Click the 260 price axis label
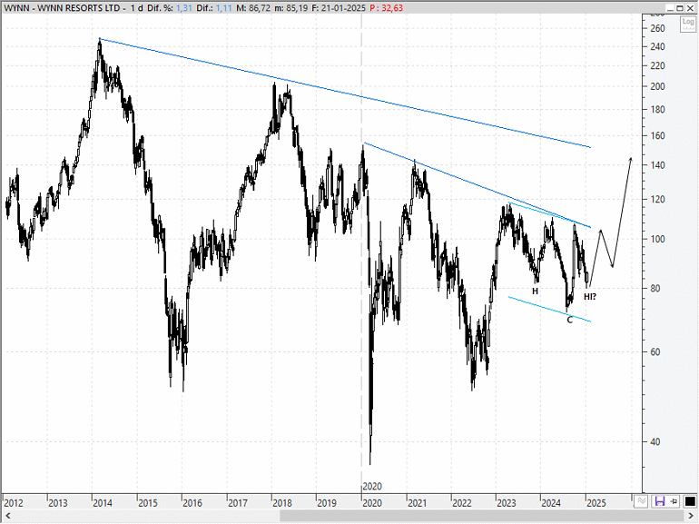The width and height of the screenshot is (699, 524). (658, 28)
